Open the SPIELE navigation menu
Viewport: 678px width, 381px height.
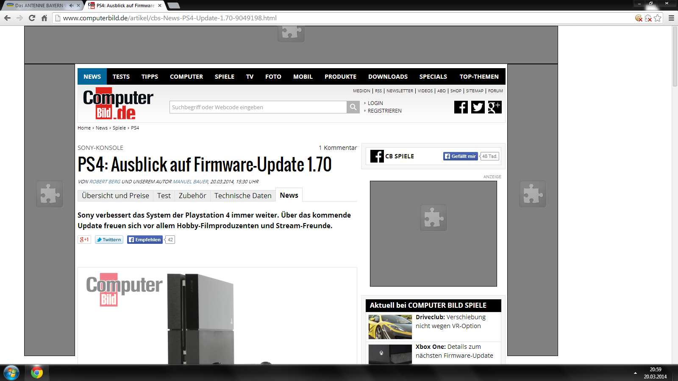click(224, 77)
